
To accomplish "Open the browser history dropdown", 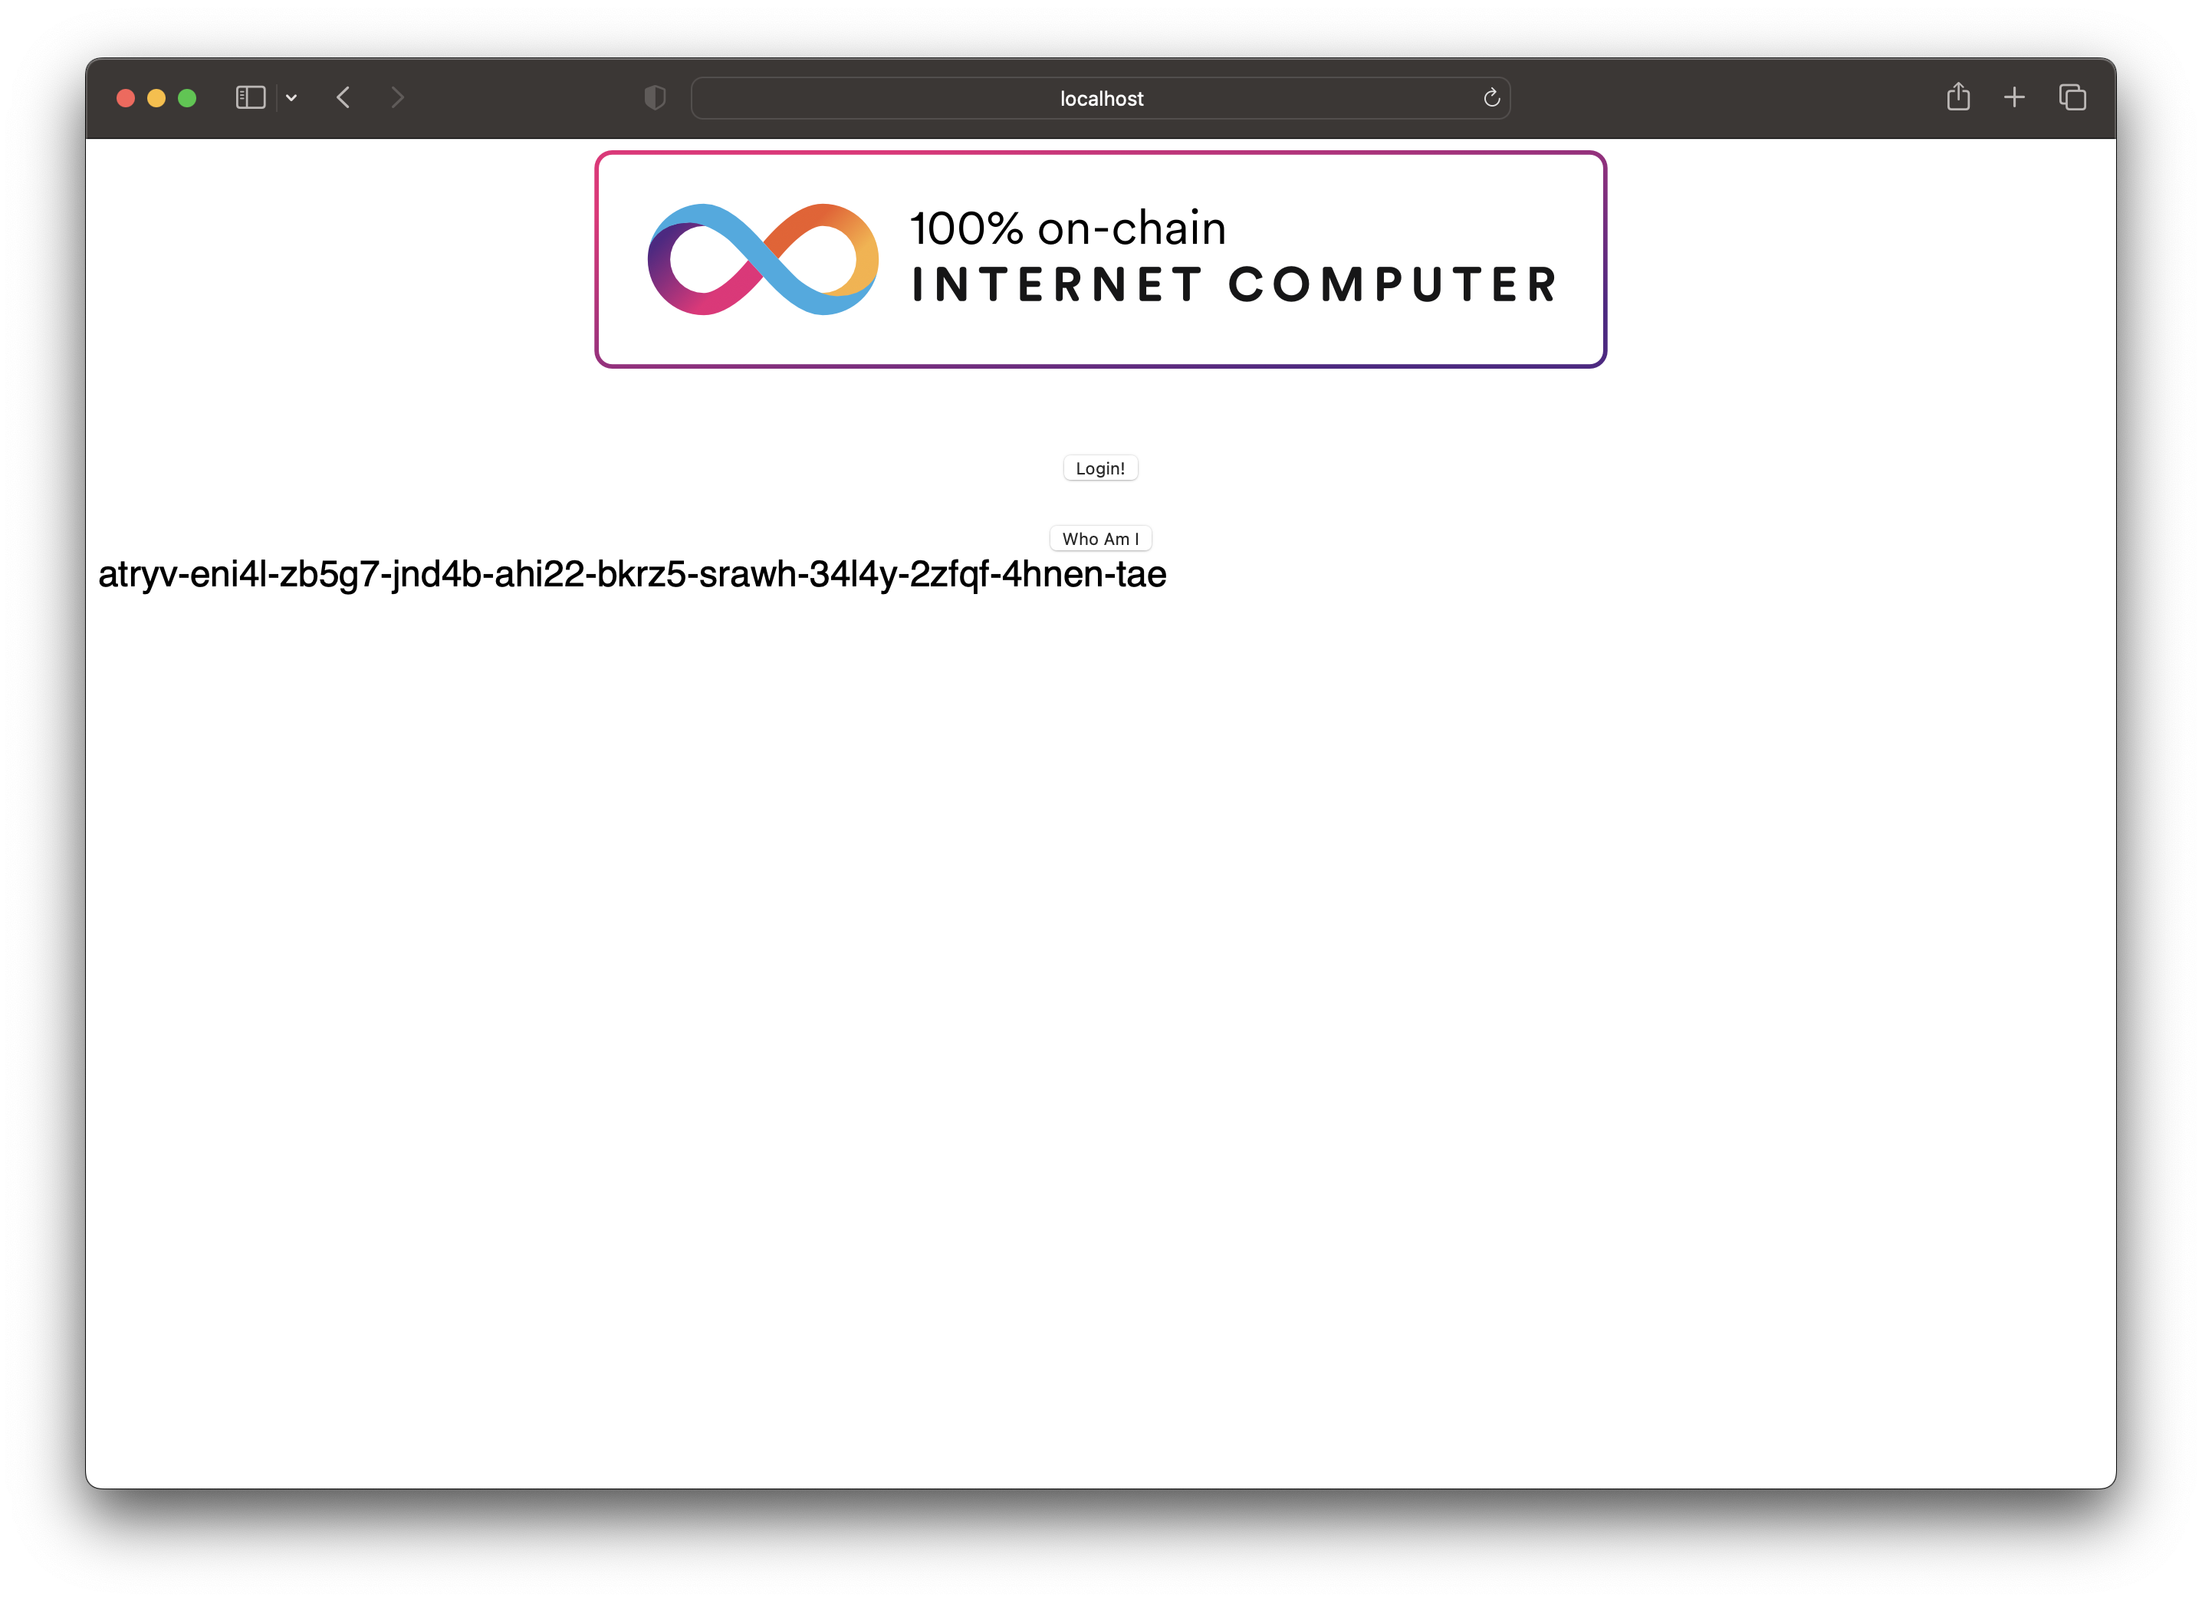I will click(x=291, y=97).
